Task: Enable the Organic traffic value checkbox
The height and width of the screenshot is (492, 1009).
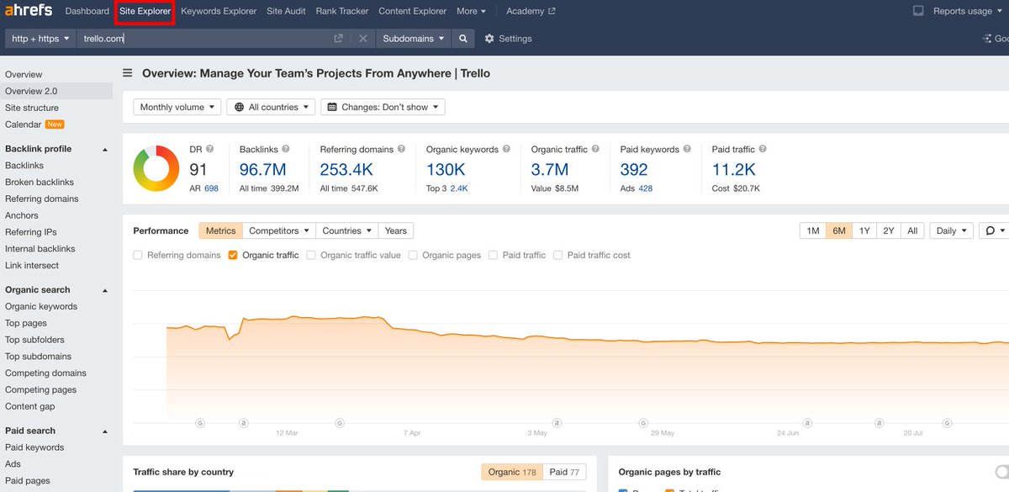Action: pos(311,255)
